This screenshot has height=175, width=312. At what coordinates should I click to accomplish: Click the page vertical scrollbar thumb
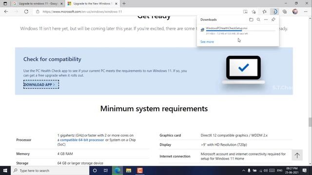310,122
